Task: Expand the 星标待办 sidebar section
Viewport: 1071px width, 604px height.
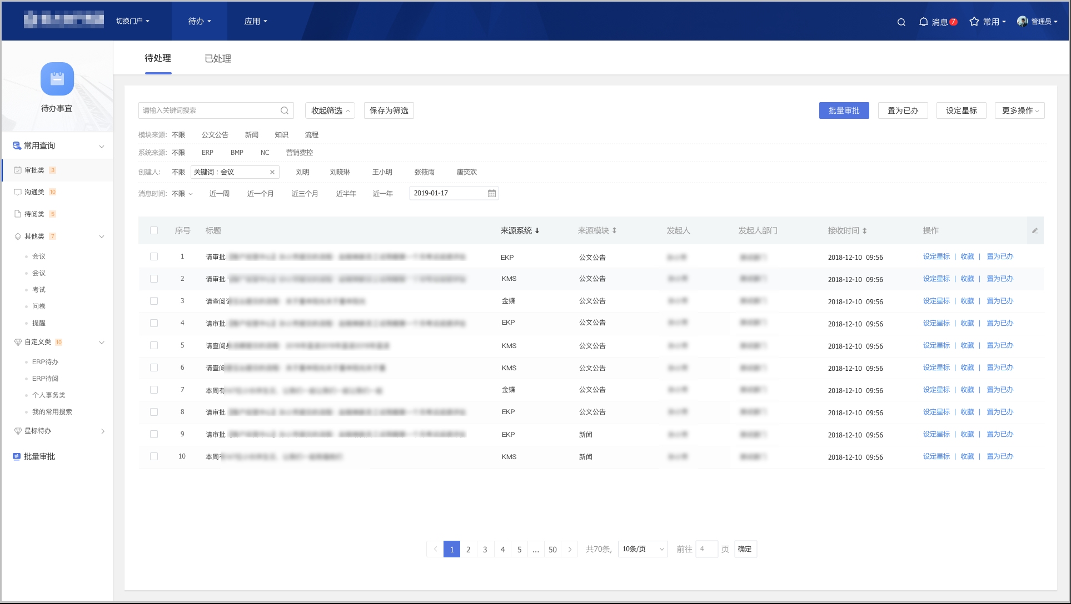Action: (x=102, y=431)
